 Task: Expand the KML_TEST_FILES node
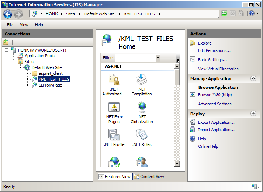click(x=28, y=79)
